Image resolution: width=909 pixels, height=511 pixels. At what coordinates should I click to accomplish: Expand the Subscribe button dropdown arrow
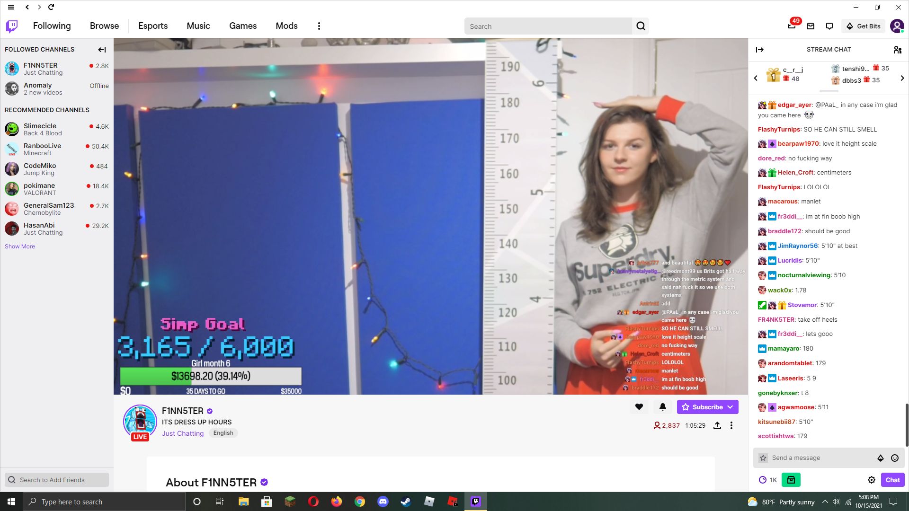[731, 407]
